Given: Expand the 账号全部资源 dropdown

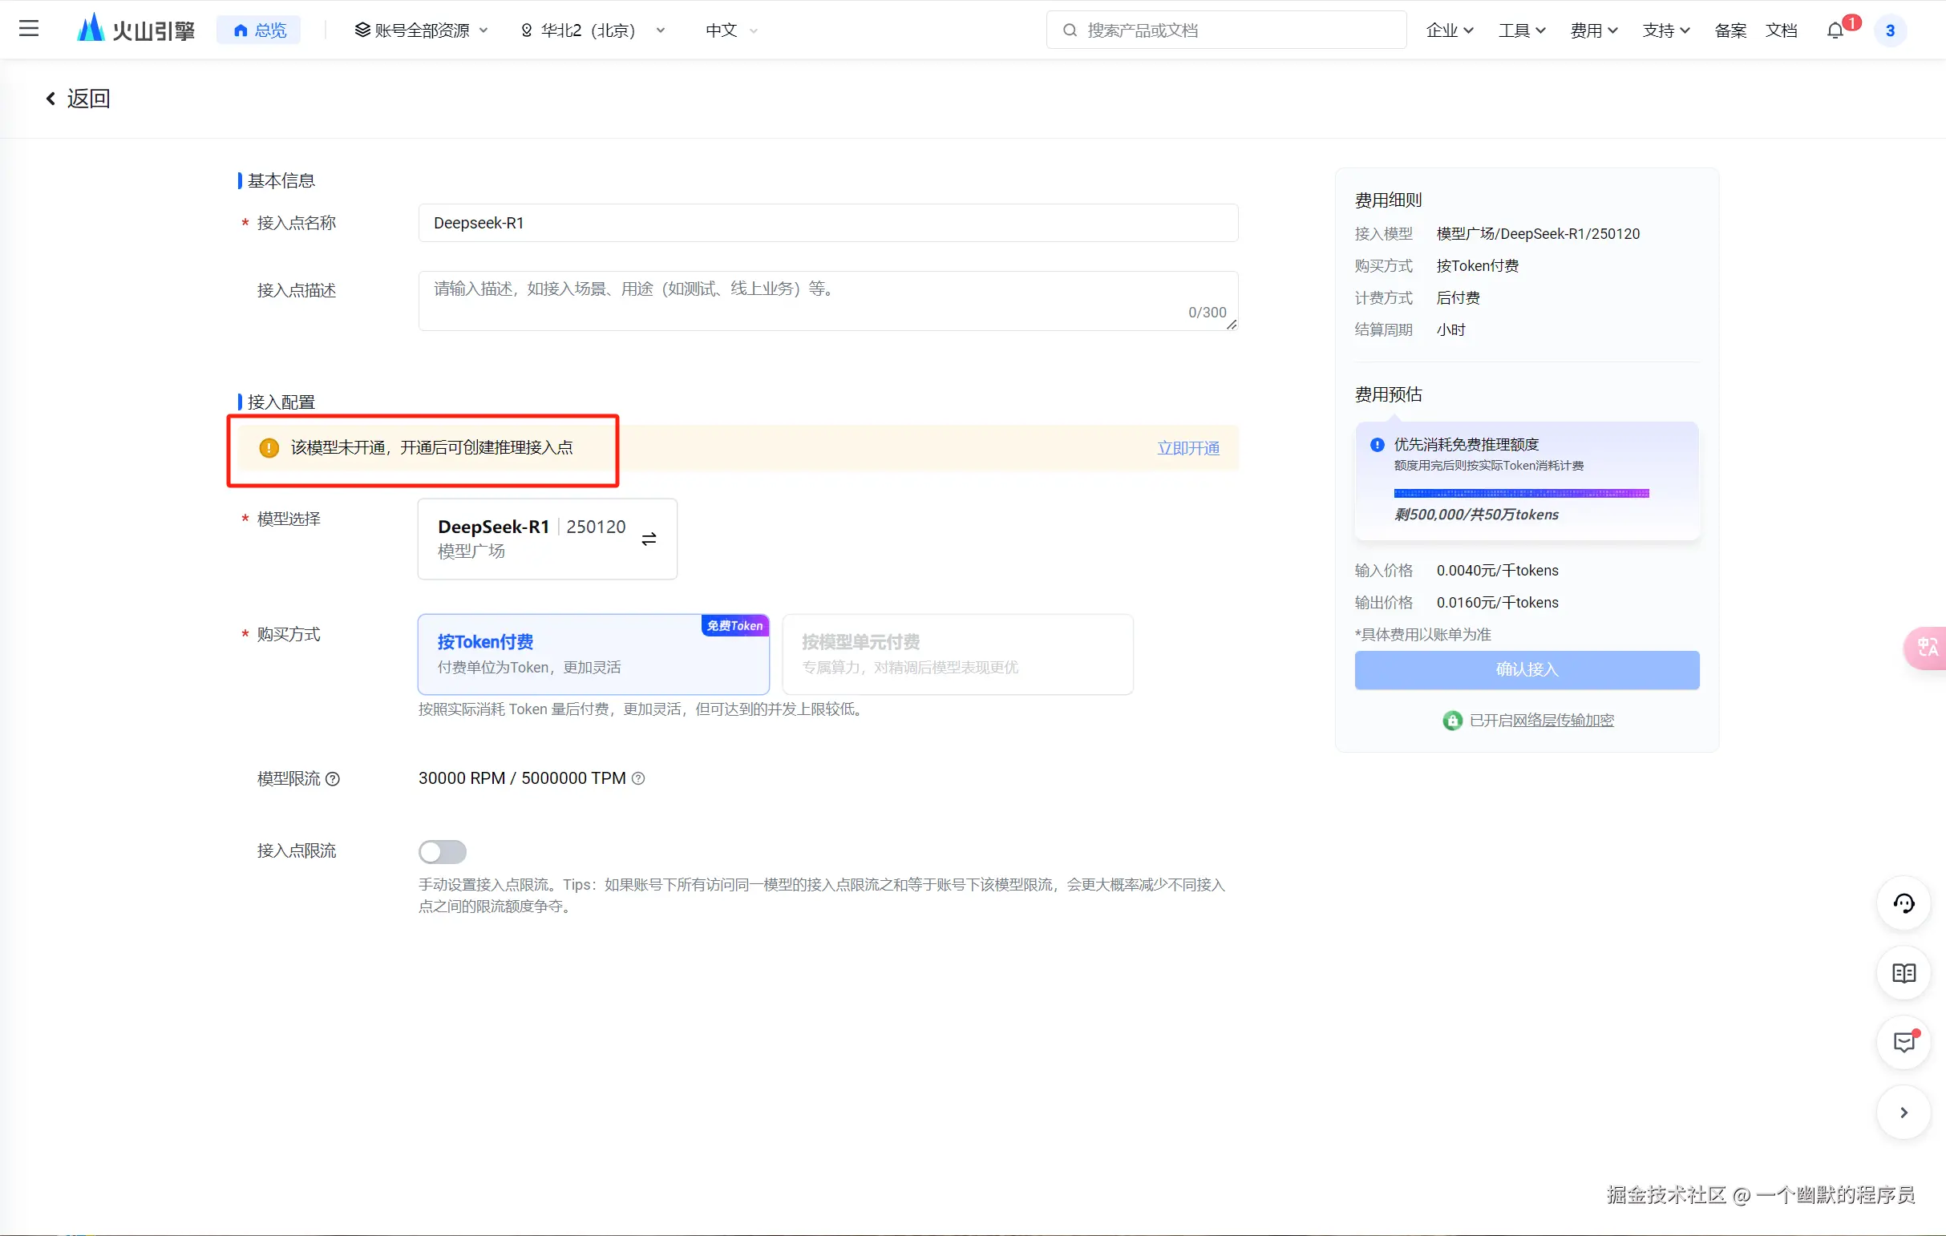Looking at the screenshot, I should tap(421, 30).
